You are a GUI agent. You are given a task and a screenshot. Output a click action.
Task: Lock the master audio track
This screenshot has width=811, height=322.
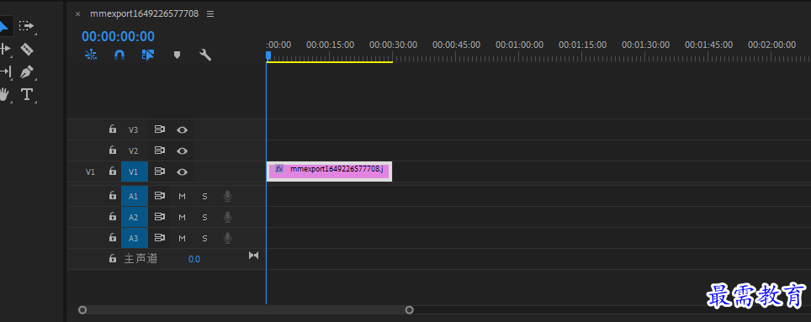tap(113, 258)
